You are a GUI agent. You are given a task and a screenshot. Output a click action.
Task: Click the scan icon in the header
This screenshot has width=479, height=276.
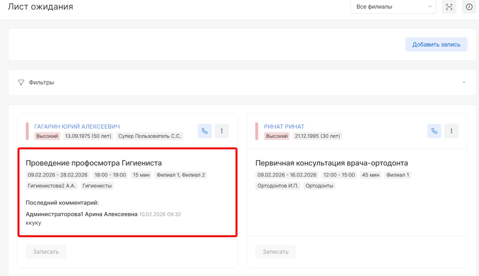pyautogui.click(x=449, y=7)
